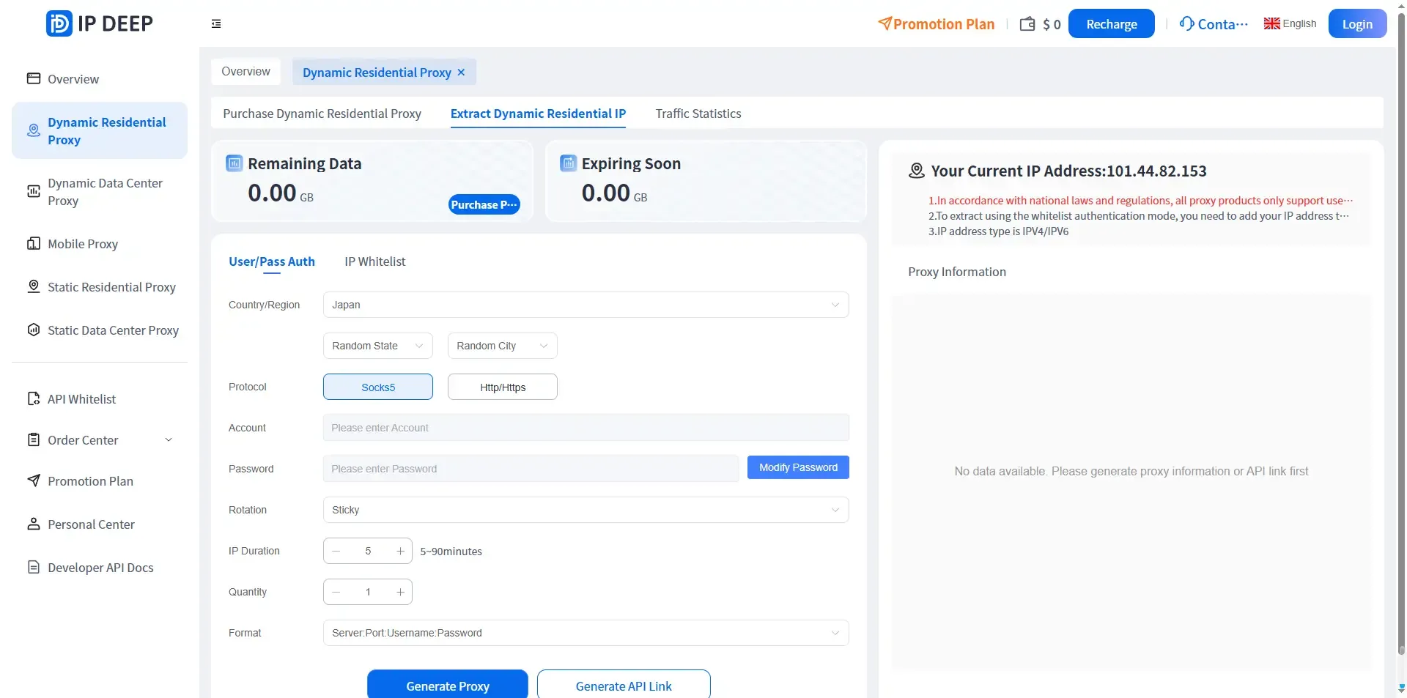
Task: Focus the Account input field
Action: 586,428
